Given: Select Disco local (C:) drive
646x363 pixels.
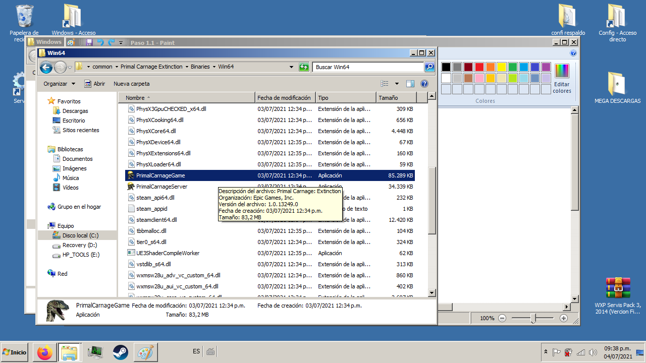Looking at the screenshot, I should 81,235.
